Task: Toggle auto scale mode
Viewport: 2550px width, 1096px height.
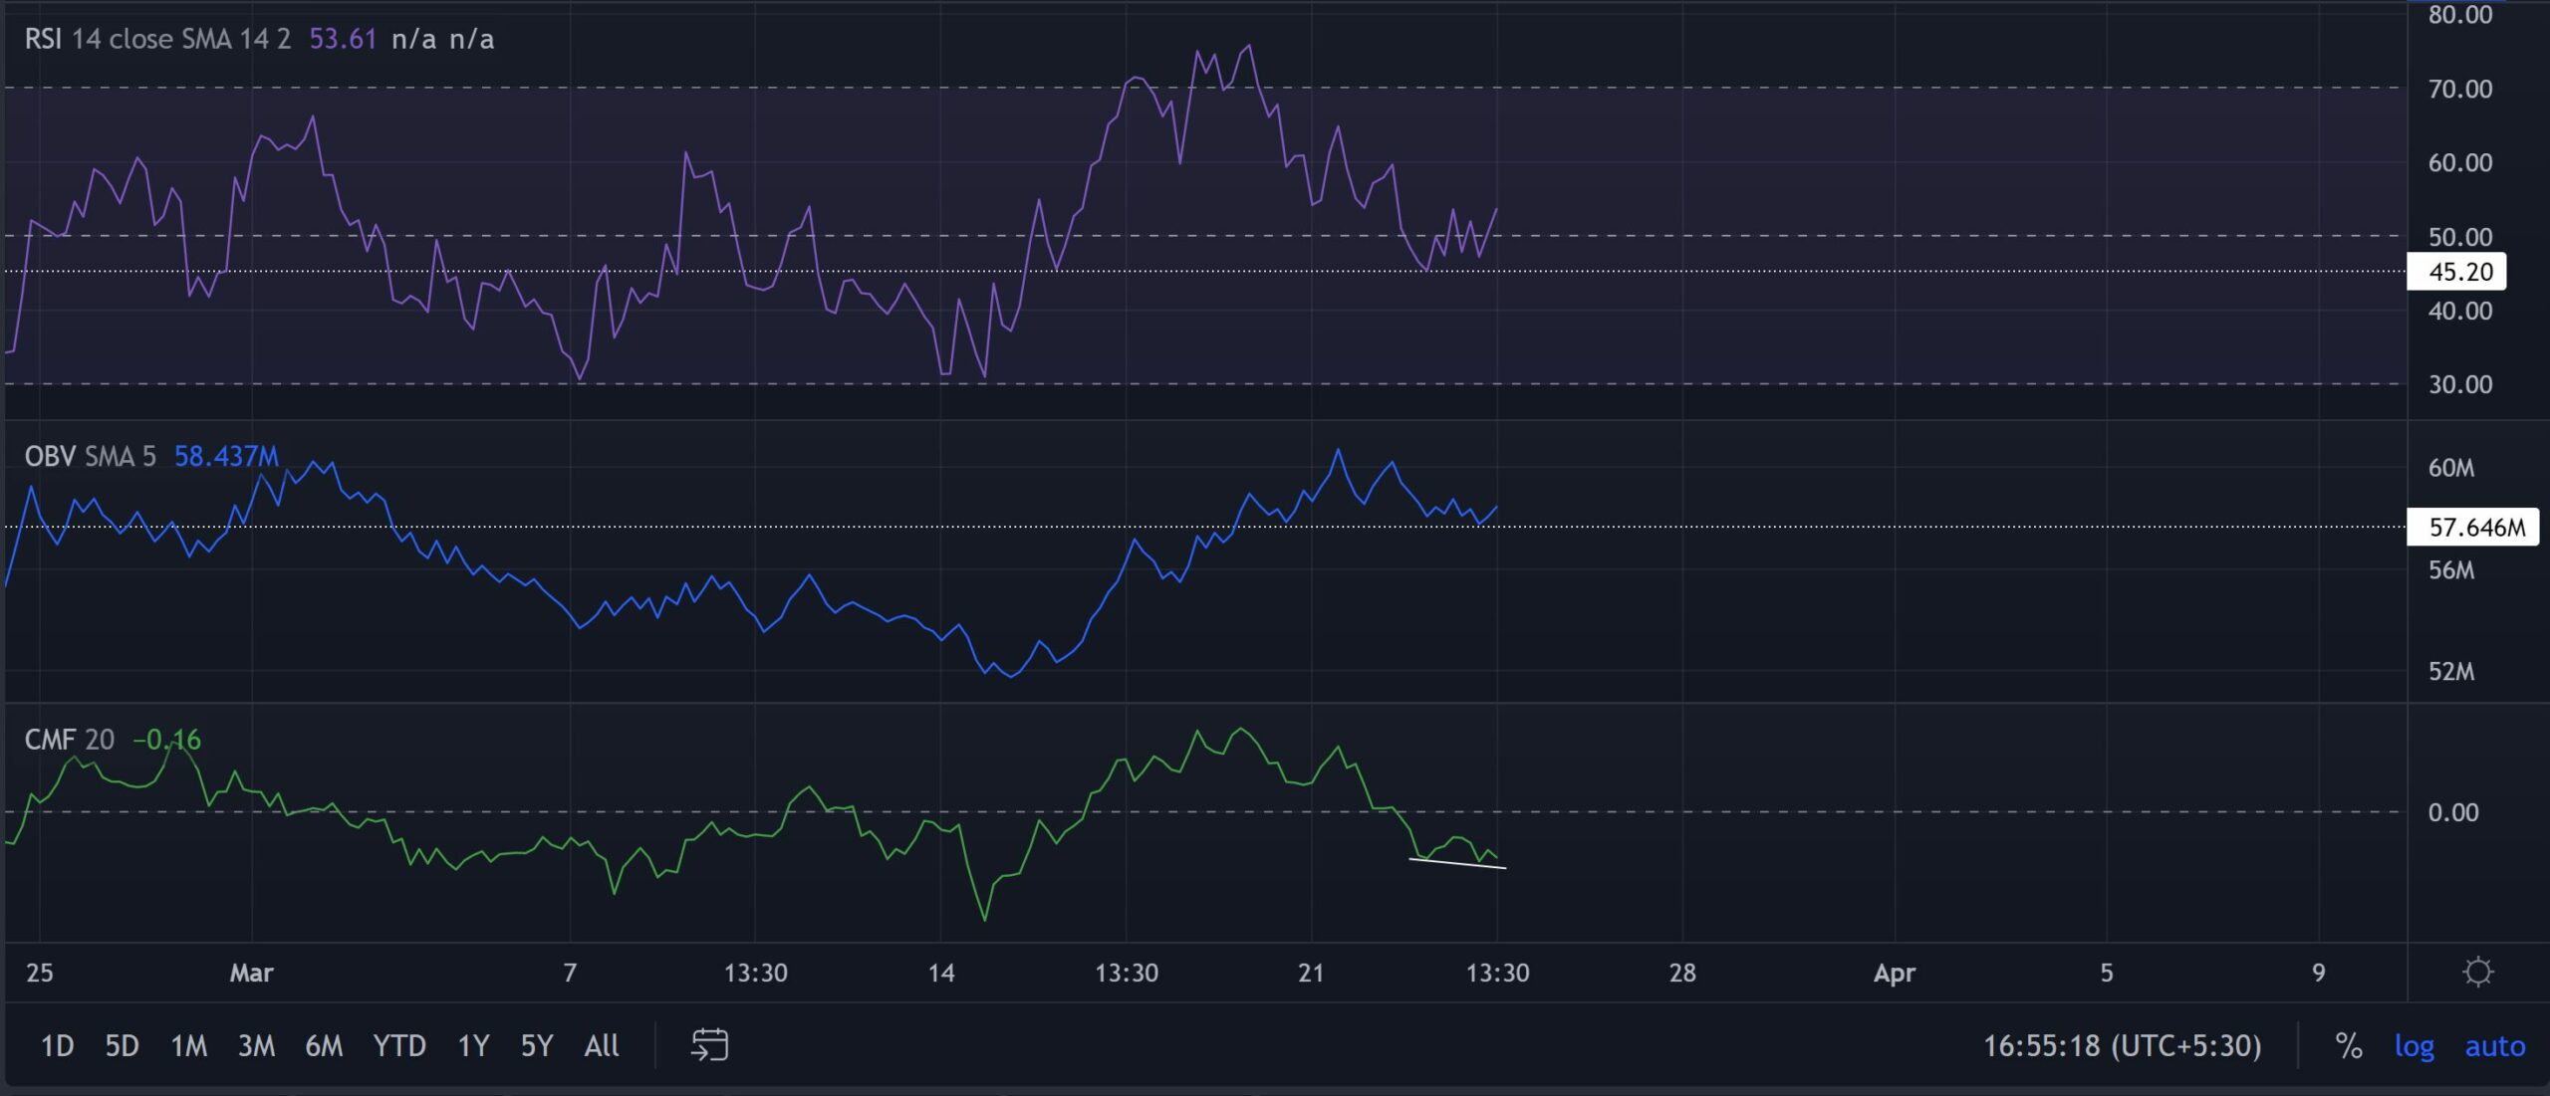Action: tap(2494, 1045)
